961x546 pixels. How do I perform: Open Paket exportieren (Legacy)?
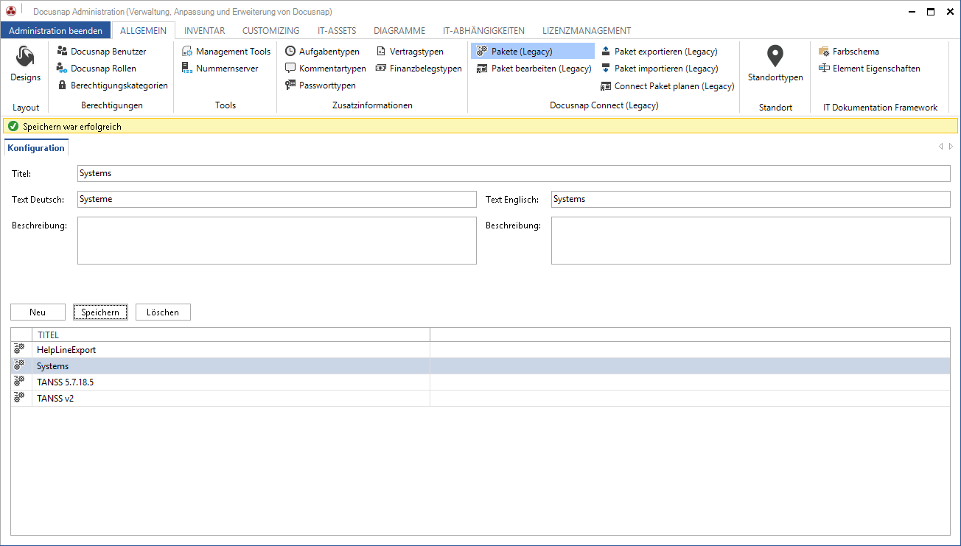[660, 52]
